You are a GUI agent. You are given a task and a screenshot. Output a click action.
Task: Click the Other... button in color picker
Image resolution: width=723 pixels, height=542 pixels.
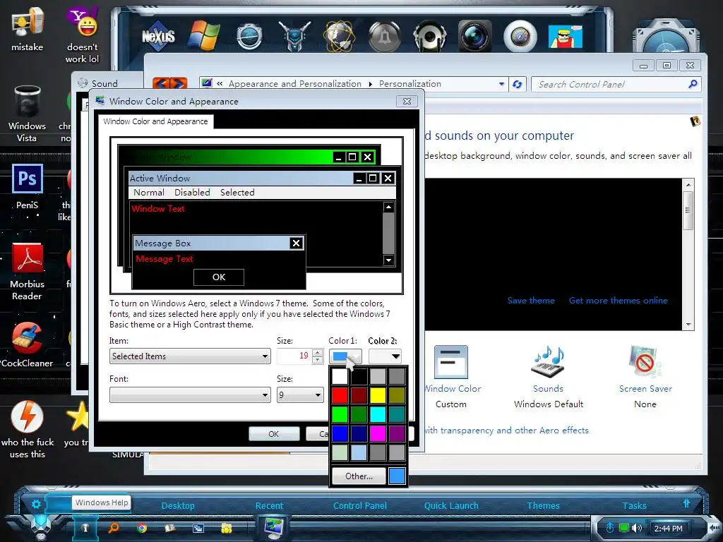click(359, 476)
